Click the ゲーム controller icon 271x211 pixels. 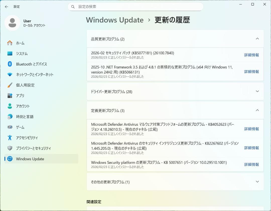tap(10, 127)
